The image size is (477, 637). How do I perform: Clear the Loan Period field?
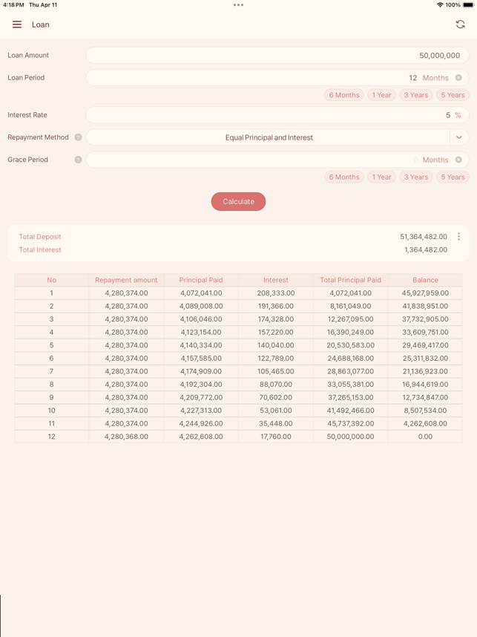coord(458,78)
